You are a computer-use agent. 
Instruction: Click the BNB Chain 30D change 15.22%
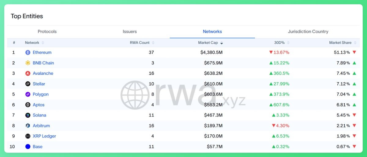pos(279,63)
